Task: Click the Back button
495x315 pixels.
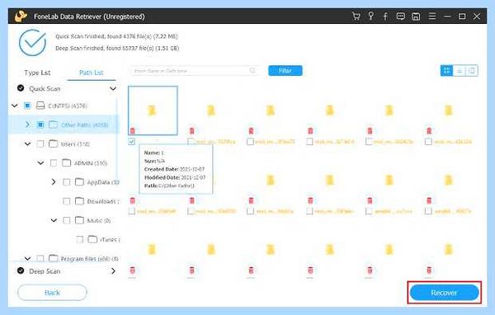Action: click(x=52, y=293)
